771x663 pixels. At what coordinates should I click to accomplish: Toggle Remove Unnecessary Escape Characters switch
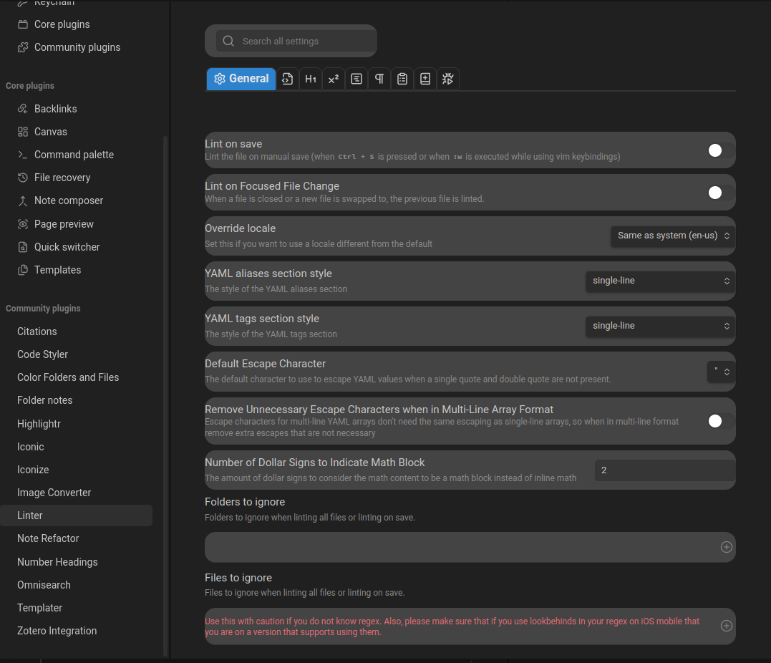pos(719,421)
